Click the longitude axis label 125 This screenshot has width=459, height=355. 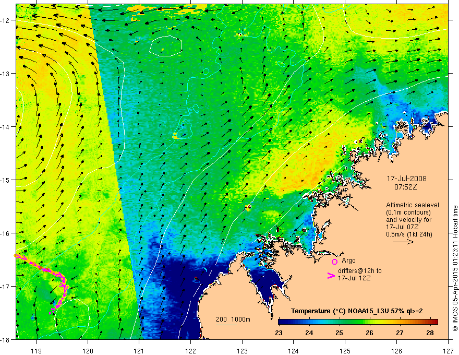(x=345, y=351)
